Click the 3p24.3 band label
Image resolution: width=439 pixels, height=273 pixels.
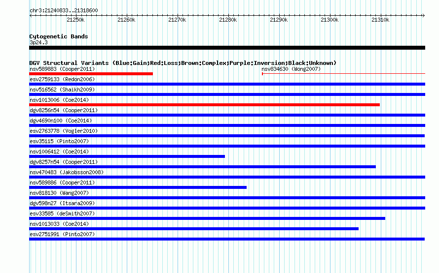pyautogui.click(x=38, y=42)
